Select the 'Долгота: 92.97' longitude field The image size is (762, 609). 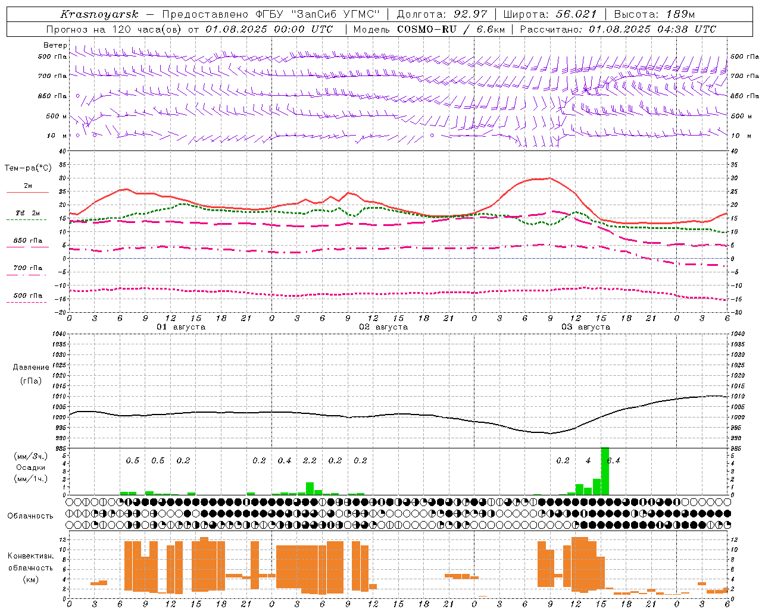[441, 14]
